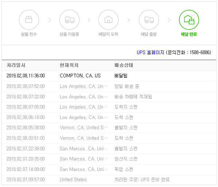Click 출발지 스캔 in the 05:38:00 row
Viewport: 218px width, 187px height.
[126, 127]
